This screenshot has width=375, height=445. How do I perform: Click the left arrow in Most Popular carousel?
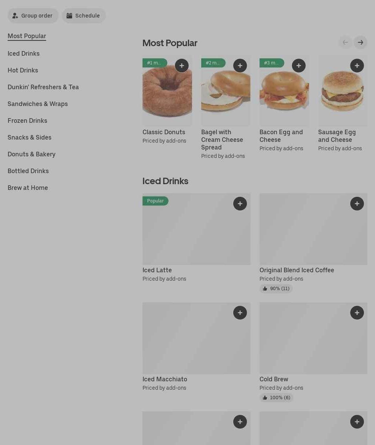[346, 42]
